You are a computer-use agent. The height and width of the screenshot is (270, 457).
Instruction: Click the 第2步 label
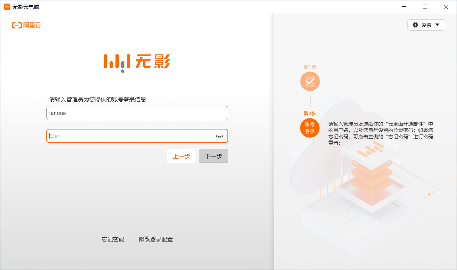tap(310, 113)
